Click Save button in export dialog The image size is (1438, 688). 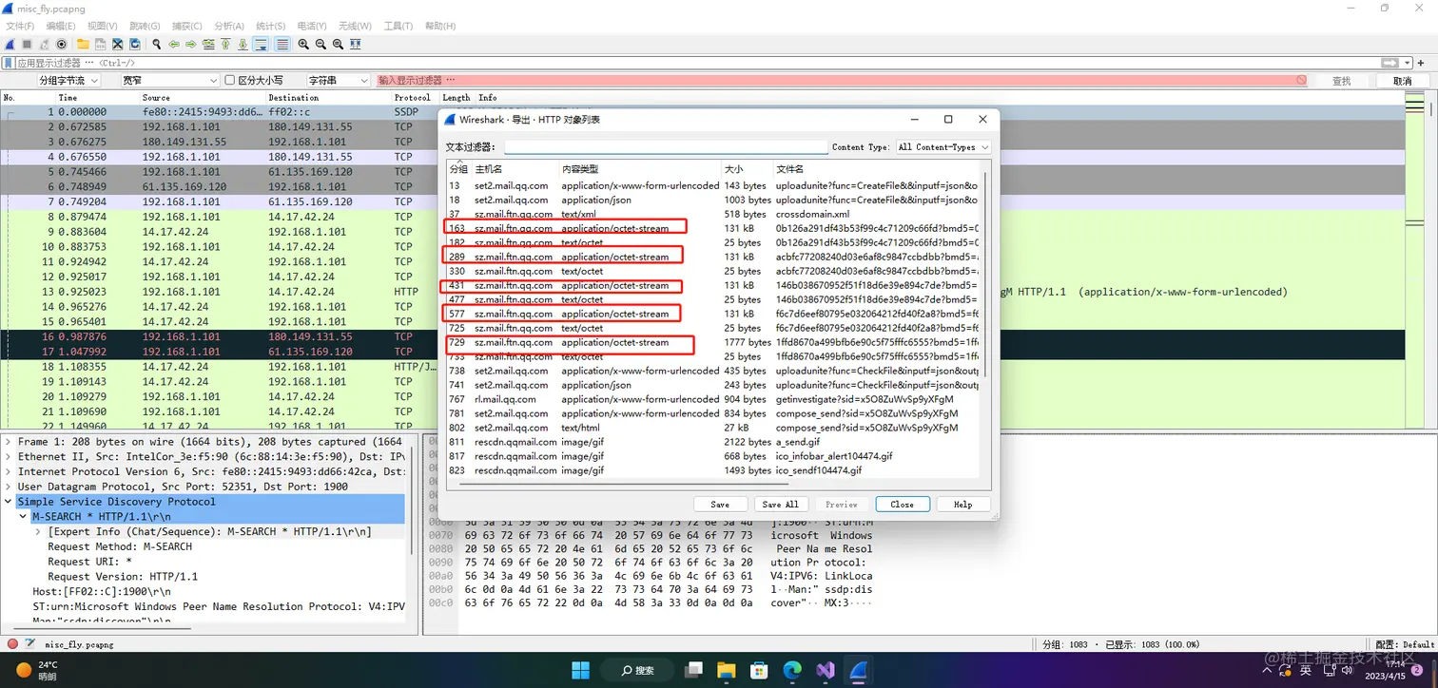click(720, 505)
